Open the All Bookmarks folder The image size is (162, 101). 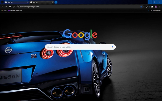pos(155,11)
